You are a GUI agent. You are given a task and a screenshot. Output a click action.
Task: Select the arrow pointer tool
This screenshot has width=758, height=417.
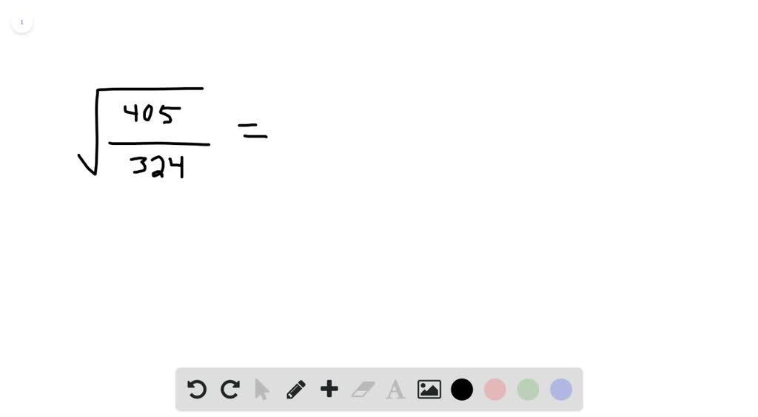[x=261, y=390]
